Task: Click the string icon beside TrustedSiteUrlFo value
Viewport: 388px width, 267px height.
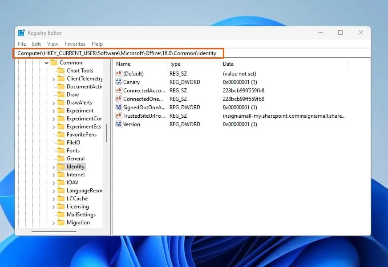Action: click(x=118, y=116)
